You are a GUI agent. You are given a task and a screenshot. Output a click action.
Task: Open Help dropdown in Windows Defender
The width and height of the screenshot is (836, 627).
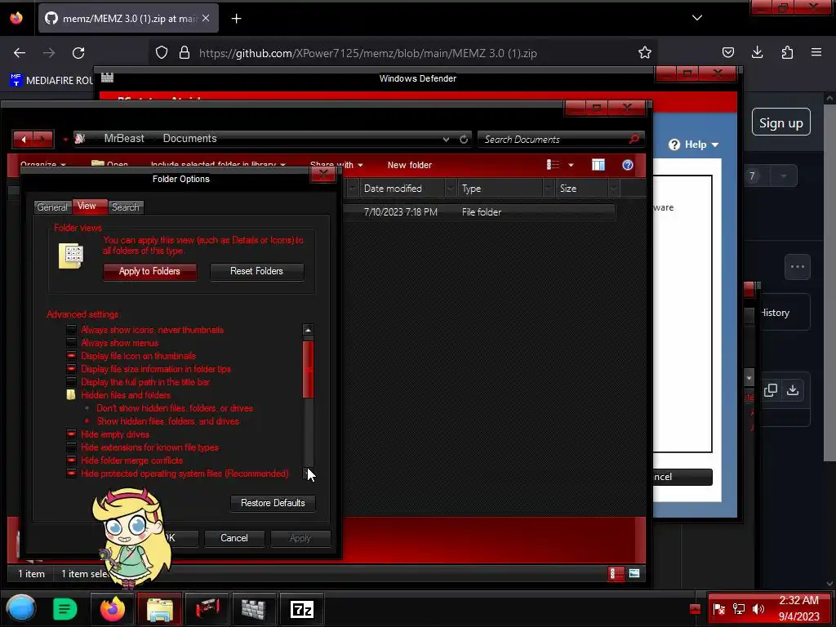click(694, 145)
